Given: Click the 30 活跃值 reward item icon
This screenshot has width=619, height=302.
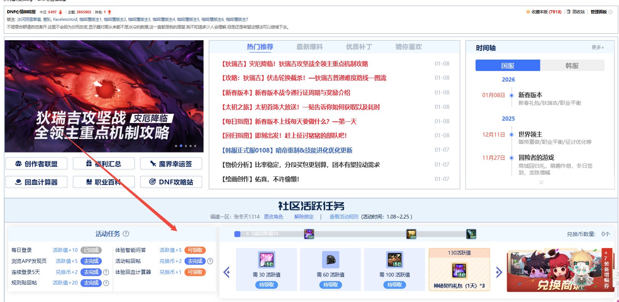Looking at the screenshot, I should (266, 260).
